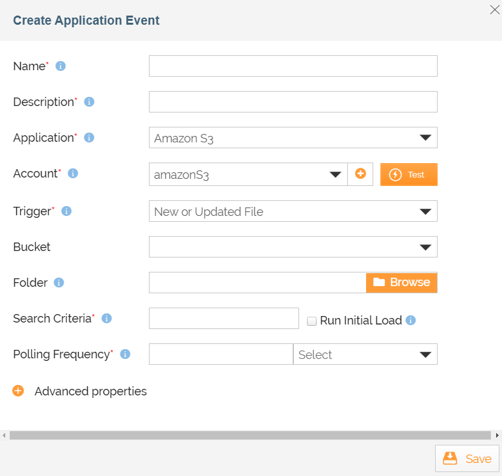Click the Application field info icon
The width and height of the screenshot is (502, 476).
pyautogui.click(x=89, y=138)
